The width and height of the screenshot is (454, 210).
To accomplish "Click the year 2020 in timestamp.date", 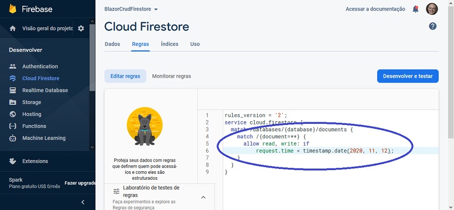I will coord(356,150).
